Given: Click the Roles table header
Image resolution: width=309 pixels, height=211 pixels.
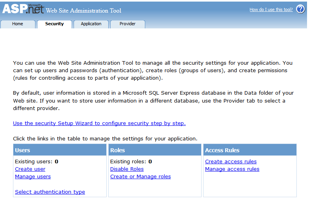Looking at the screenshot, I should [117, 150].
